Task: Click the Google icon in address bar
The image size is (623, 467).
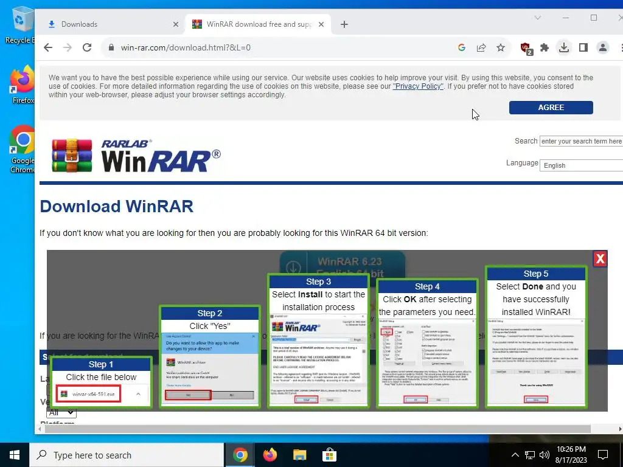Action: 462,47
